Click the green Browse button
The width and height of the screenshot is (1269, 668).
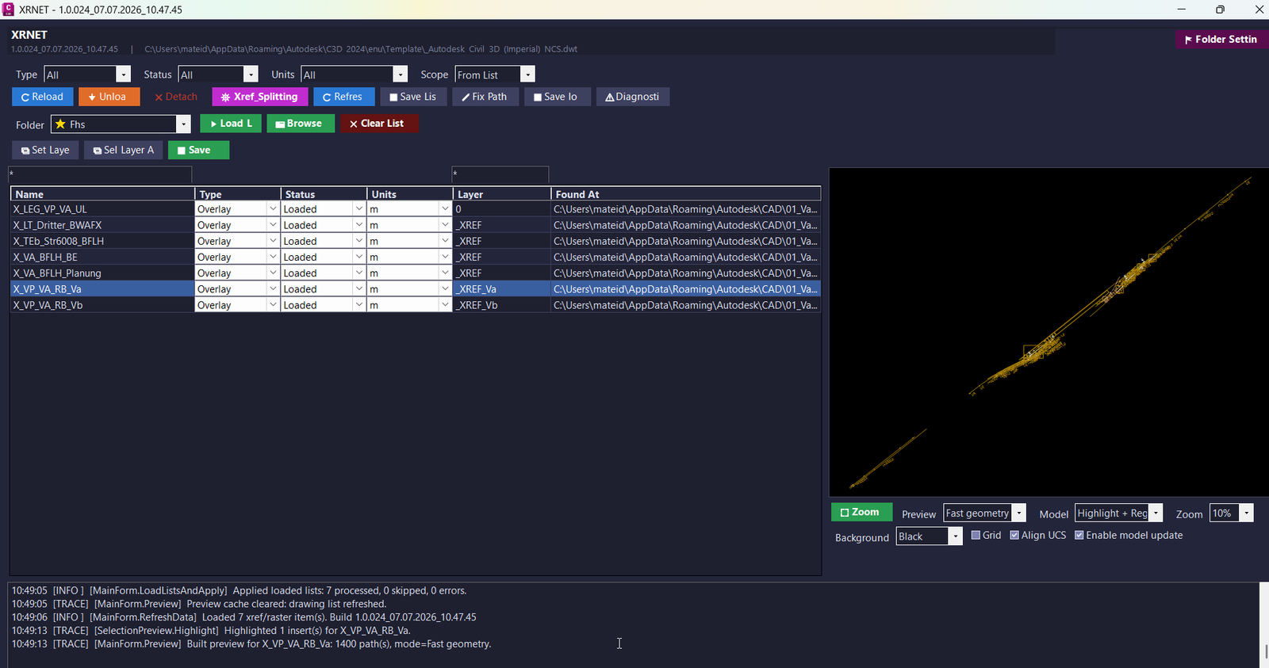(x=301, y=124)
